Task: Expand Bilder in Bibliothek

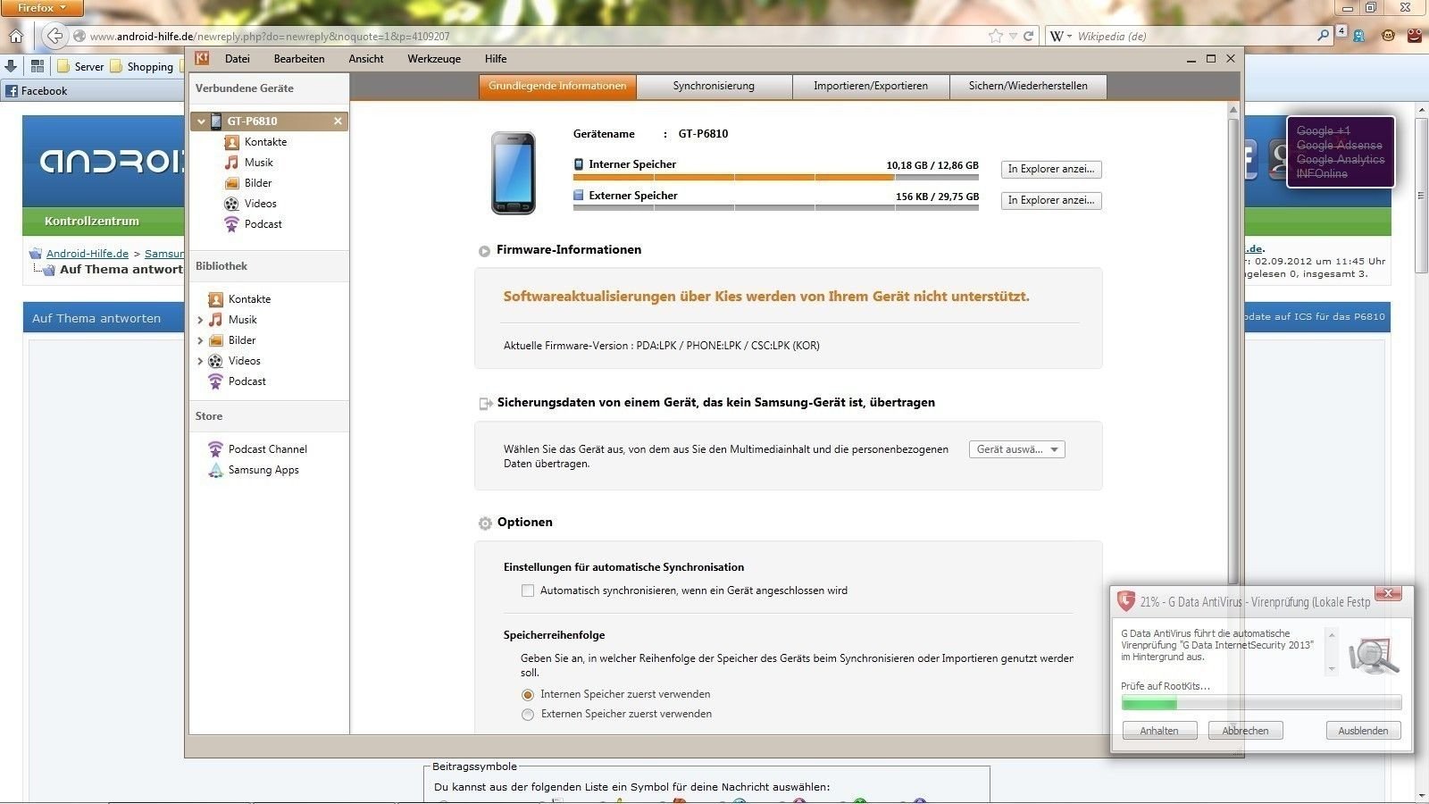Action: [x=200, y=340]
